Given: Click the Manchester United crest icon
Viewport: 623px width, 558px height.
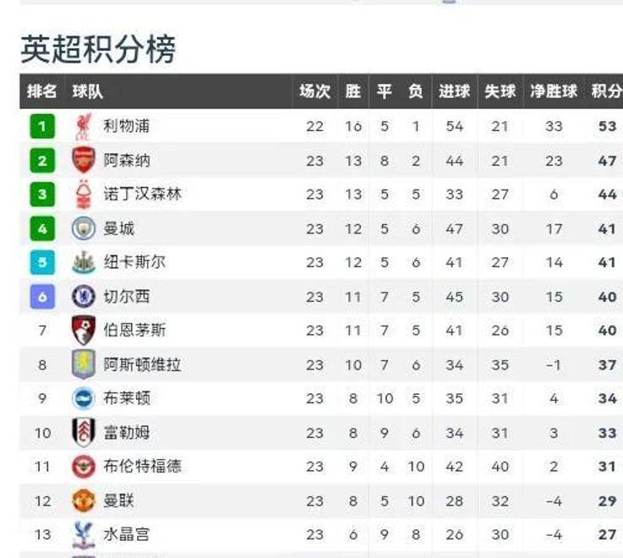Looking at the screenshot, I should [x=84, y=501].
